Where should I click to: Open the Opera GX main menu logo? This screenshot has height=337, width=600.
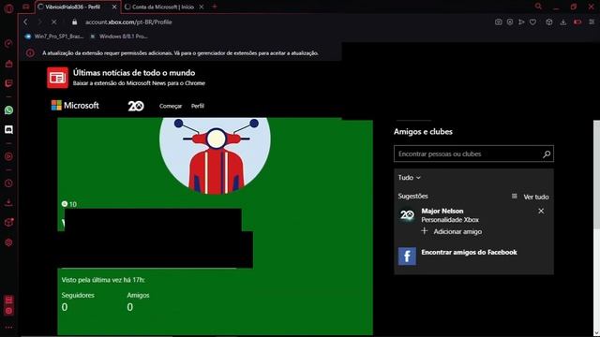(x=8, y=8)
